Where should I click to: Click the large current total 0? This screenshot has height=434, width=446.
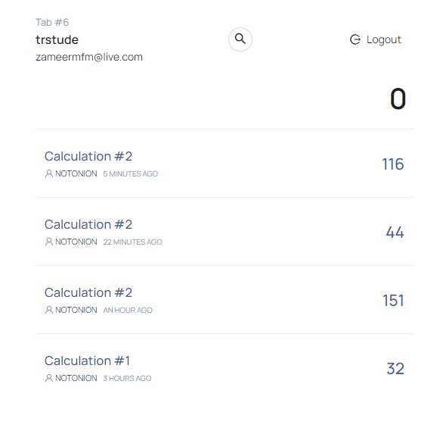[x=398, y=99]
